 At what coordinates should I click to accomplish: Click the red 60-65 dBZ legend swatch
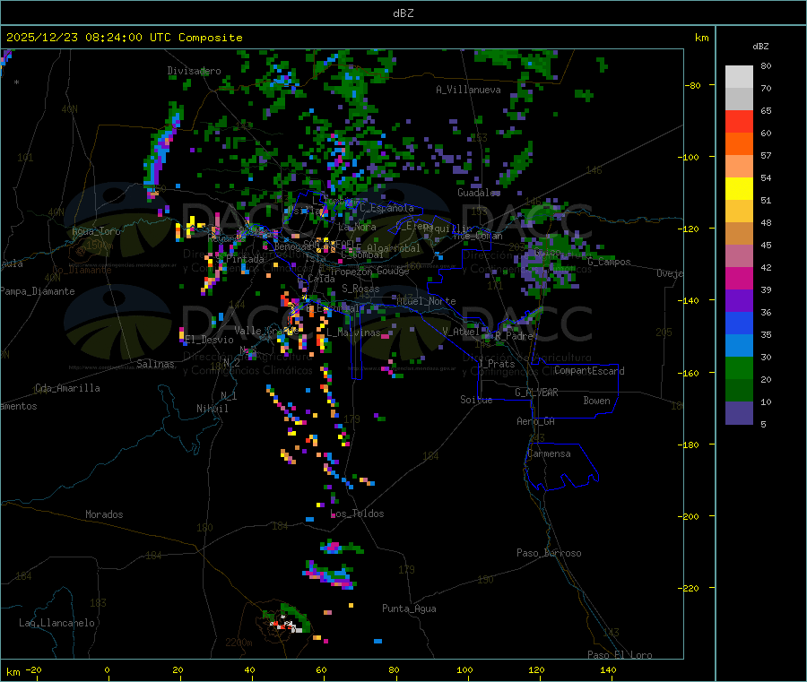[x=739, y=121]
